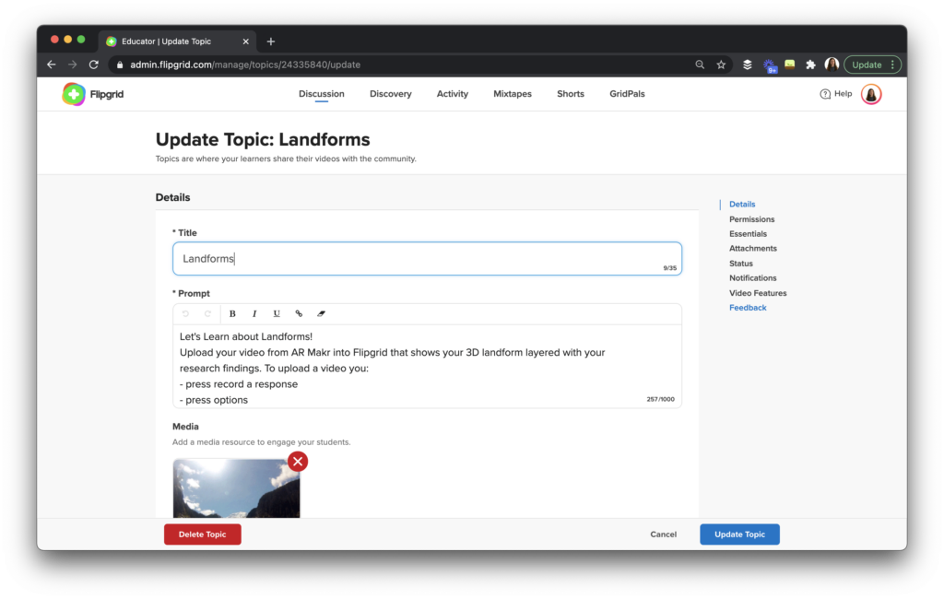
Task: Apply italic formatting to the prompt text
Action: [x=254, y=313]
